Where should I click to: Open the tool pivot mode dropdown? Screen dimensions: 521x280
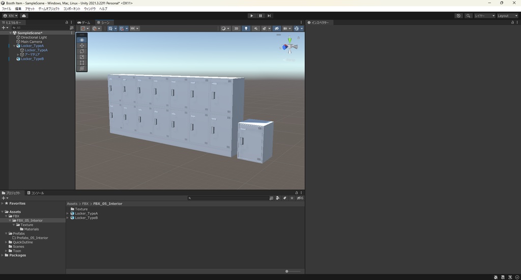point(85,29)
